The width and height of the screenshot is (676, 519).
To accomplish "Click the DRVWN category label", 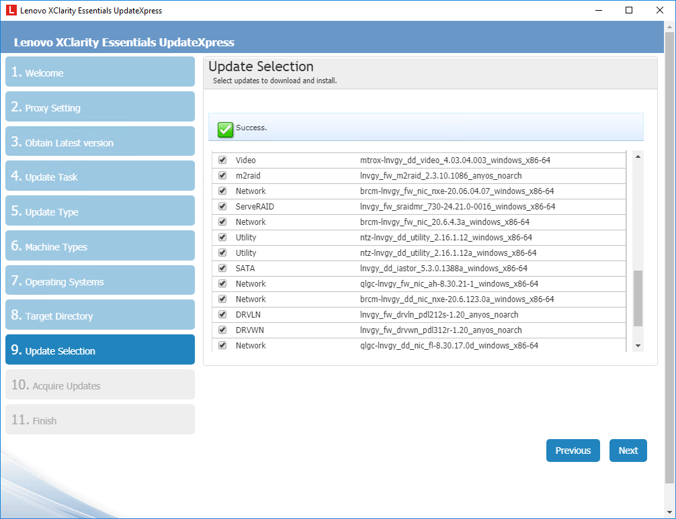I will coord(249,330).
